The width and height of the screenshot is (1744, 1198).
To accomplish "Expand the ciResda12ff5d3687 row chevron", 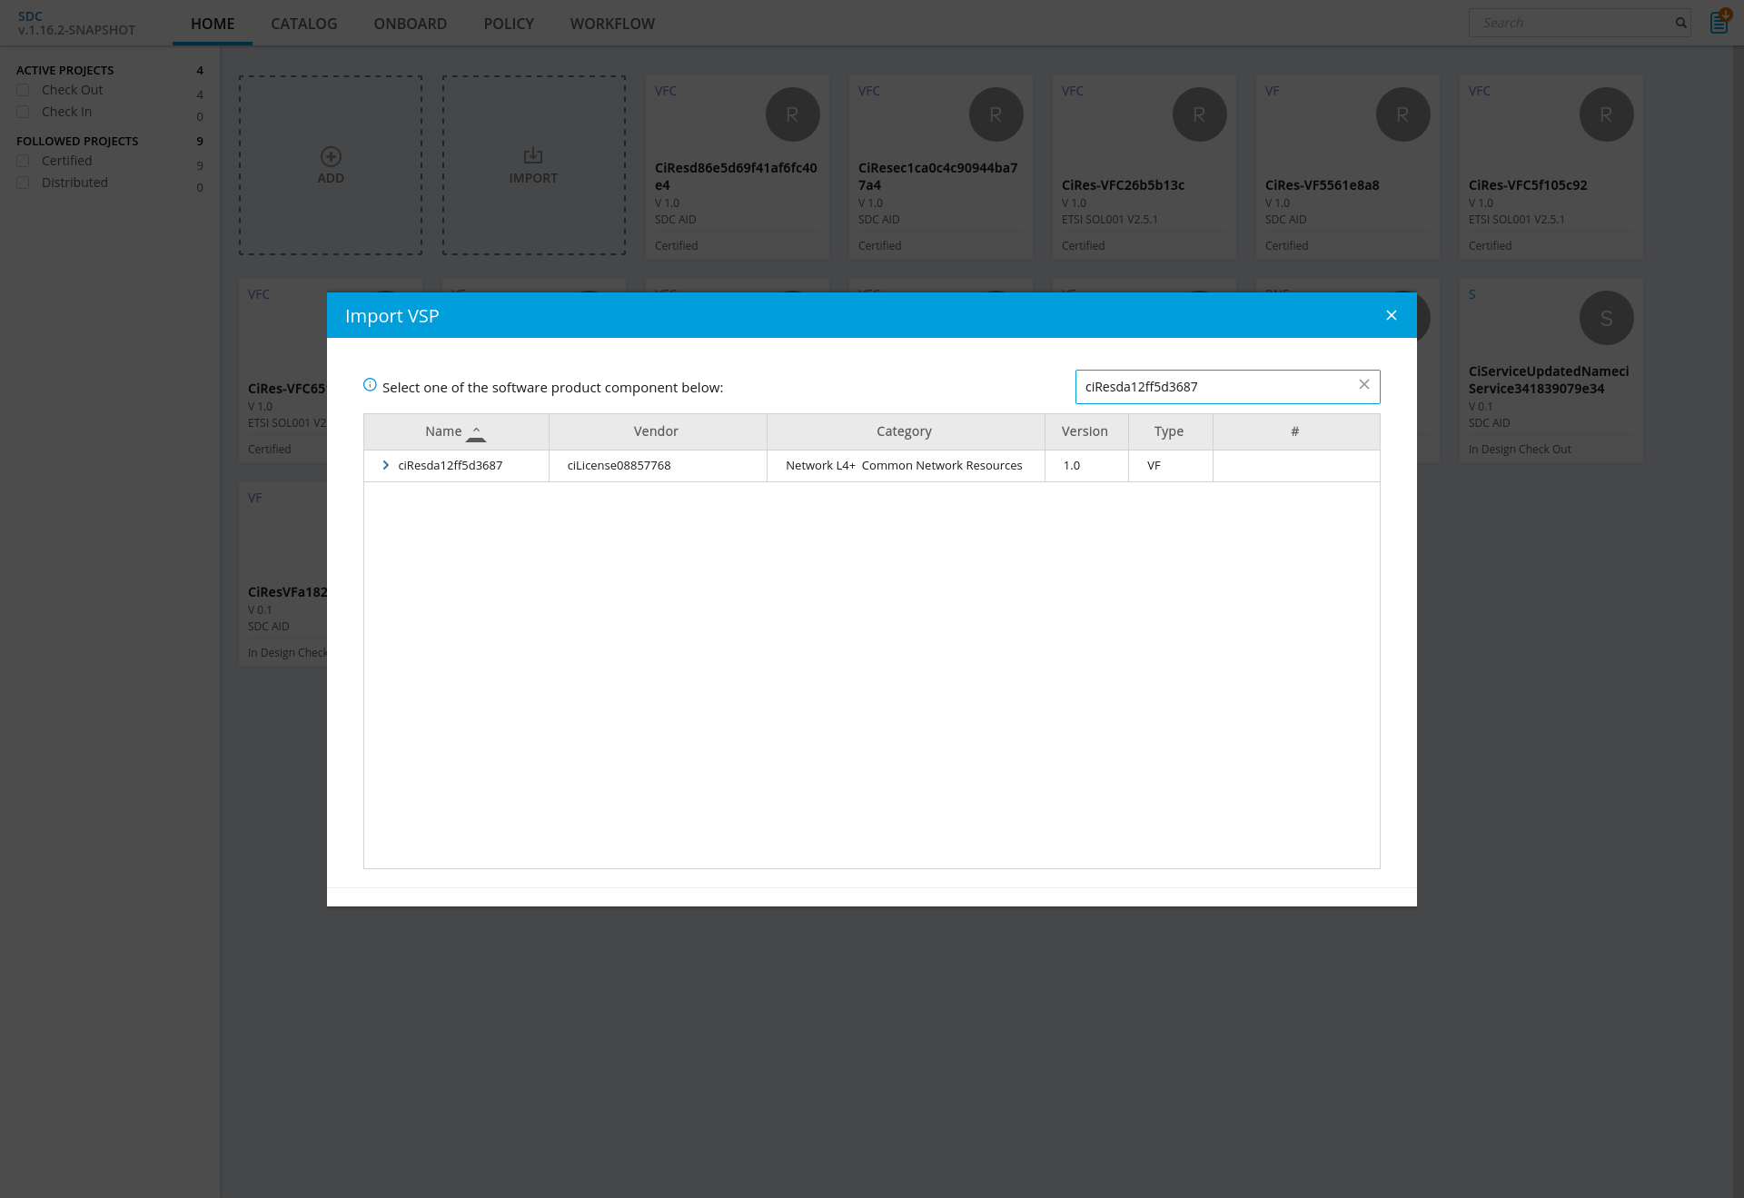I will 386,465.
